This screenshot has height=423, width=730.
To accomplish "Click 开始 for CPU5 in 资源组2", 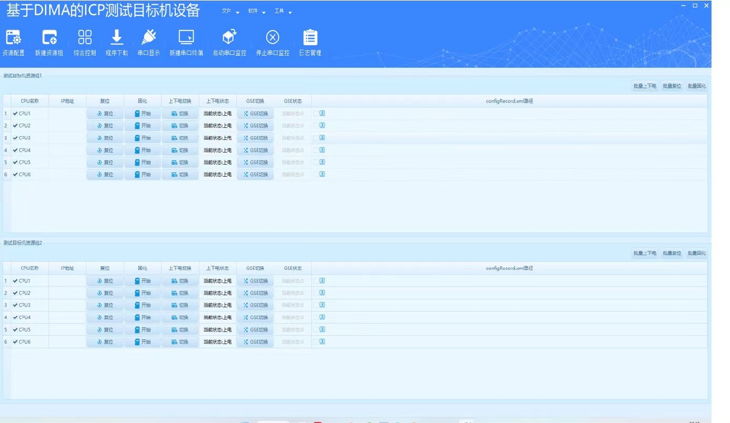I will pos(143,329).
